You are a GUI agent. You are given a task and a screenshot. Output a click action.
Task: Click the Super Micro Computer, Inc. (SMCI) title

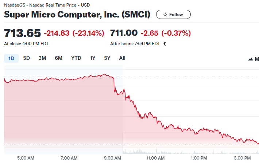pyautogui.click(x=77, y=15)
